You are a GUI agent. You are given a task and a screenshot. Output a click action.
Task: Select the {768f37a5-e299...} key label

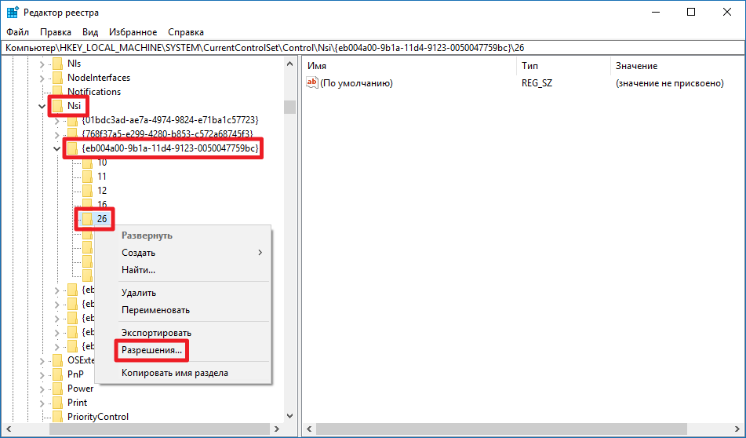pyautogui.click(x=167, y=133)
